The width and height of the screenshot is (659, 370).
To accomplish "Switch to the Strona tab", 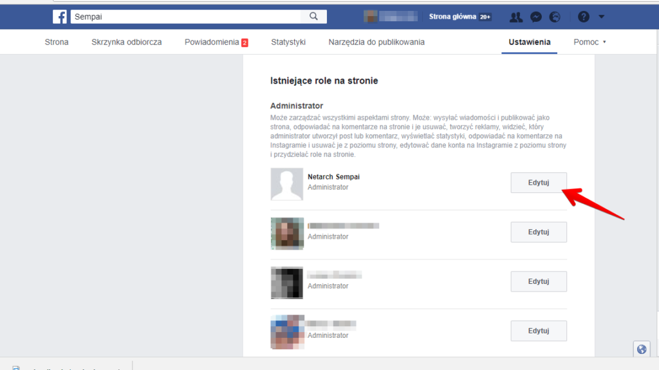I will pos(57,42).
